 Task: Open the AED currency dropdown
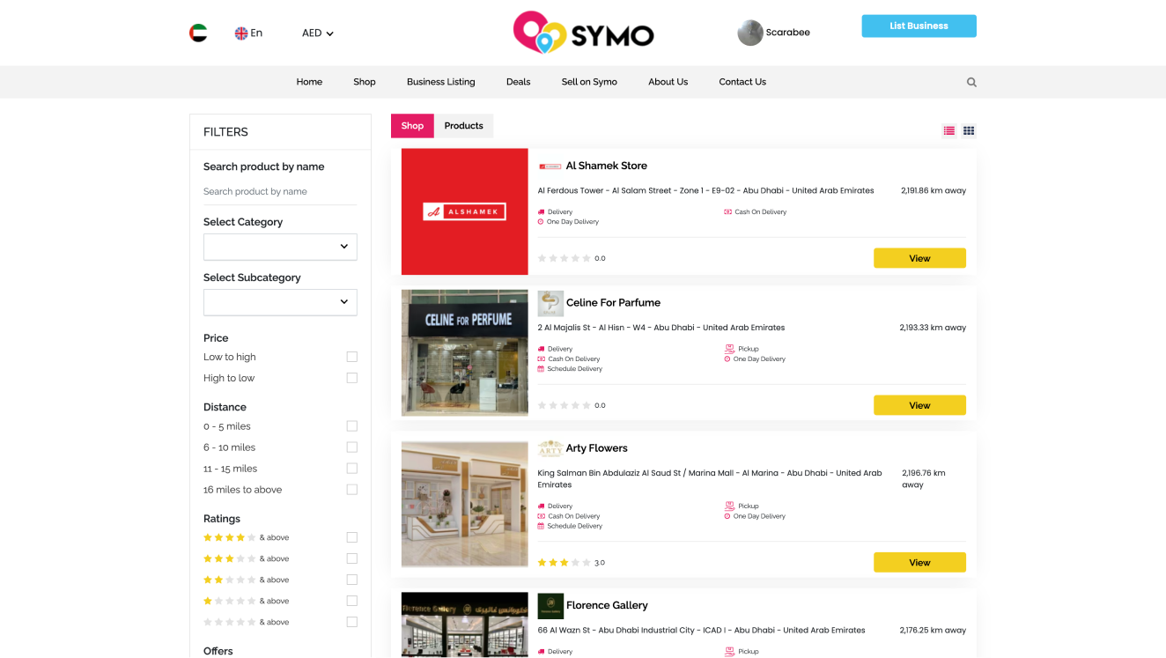(318, 33)
